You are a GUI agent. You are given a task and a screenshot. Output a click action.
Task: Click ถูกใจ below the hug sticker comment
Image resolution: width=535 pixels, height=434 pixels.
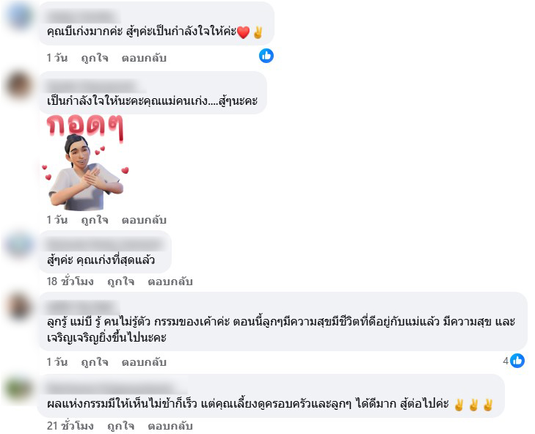click(95, 220)
